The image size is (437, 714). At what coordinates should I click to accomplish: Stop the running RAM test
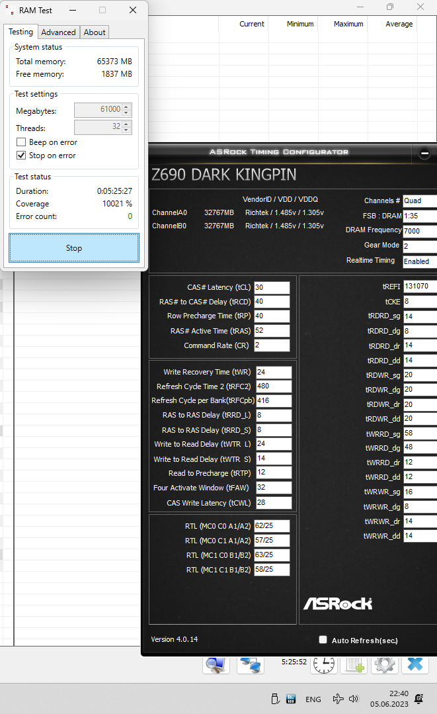coord(73,248)
